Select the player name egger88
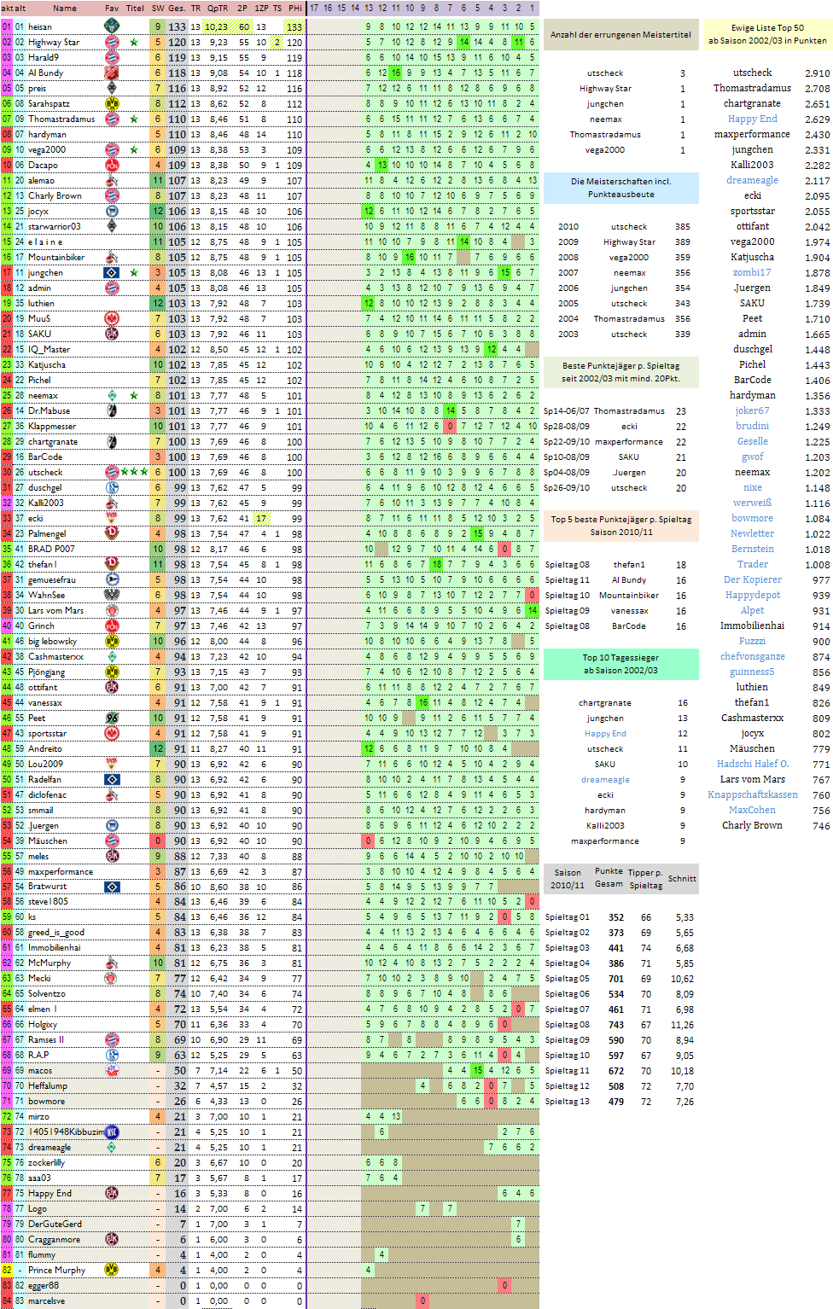The image size is (833, 1309). click(x=44, y=1285)
